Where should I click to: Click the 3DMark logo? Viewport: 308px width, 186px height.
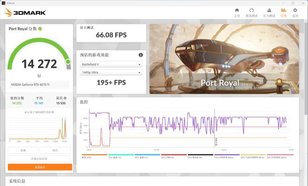[x=25, y=13]
